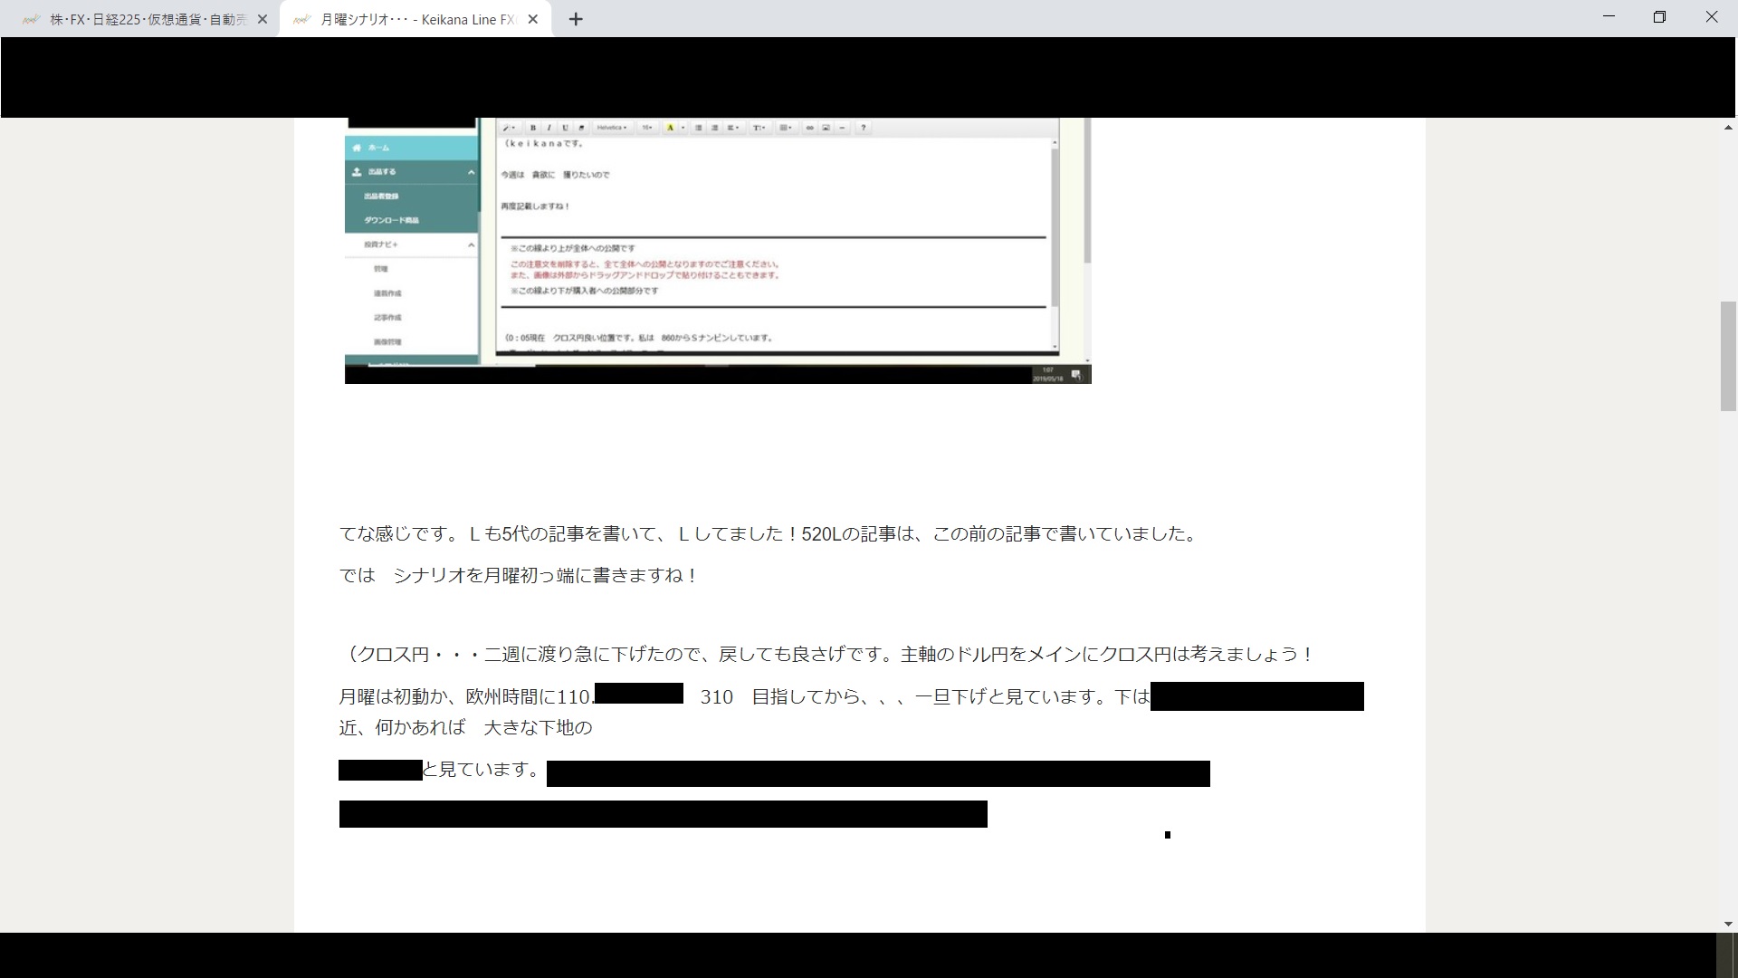
Task: Click the Italic icon in editor toolbar
Action: [x=549, y=128]
